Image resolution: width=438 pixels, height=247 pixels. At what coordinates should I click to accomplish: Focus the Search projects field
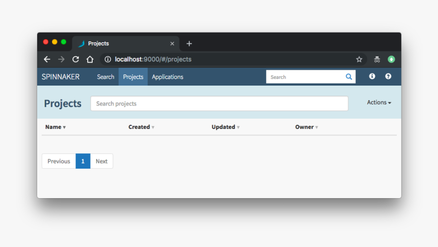pos(220,104)
